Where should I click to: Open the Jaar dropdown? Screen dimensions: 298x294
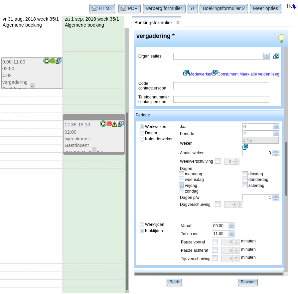tap(276, 127)
